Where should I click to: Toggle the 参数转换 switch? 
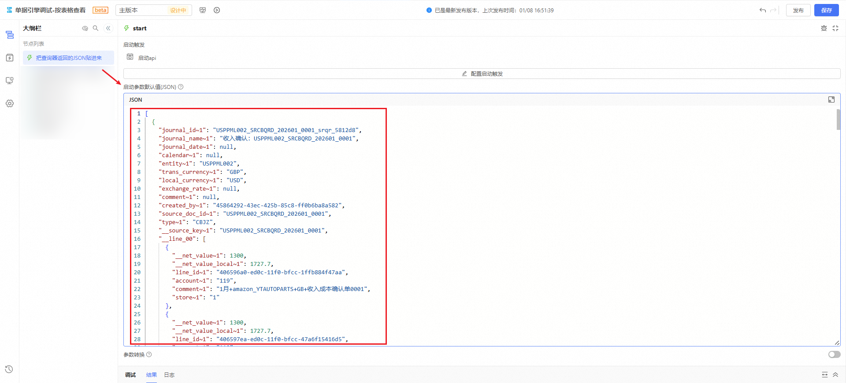coord(834,354)
